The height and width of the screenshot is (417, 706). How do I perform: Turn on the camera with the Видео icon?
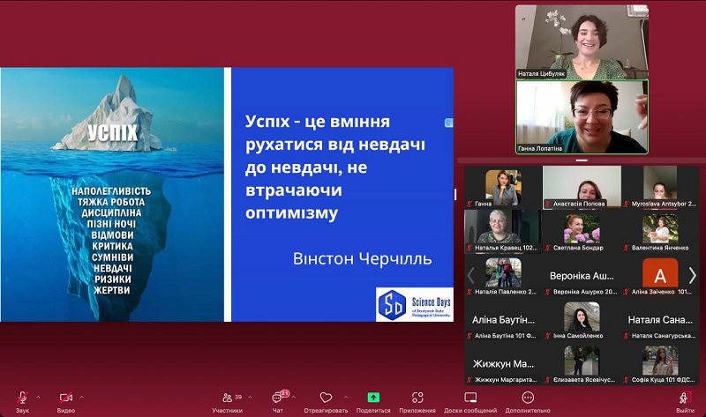(66, 398)
